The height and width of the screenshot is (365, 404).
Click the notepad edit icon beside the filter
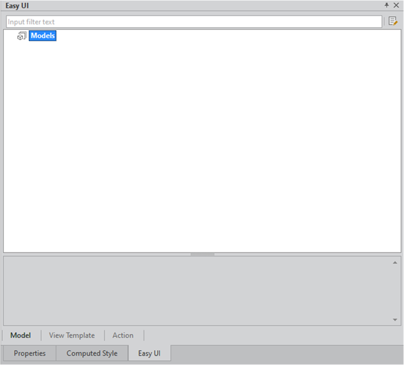click(x=393, y=21)
